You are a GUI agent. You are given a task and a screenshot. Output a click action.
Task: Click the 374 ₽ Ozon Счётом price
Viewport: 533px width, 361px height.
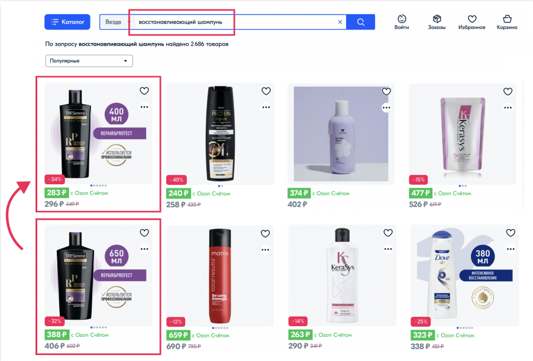(299, 193)
